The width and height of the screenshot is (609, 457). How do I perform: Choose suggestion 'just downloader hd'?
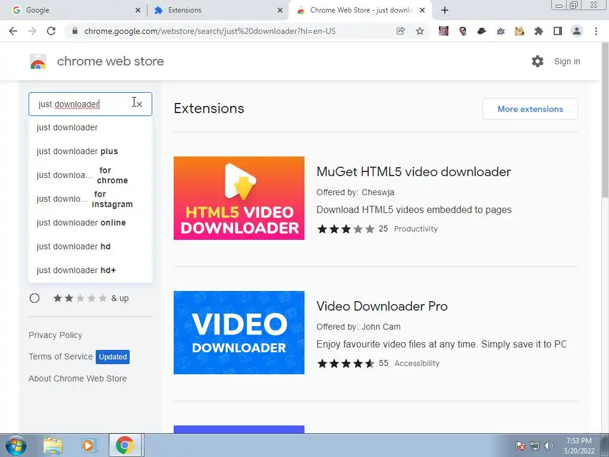pyautogui.click(x=90, y=246)
